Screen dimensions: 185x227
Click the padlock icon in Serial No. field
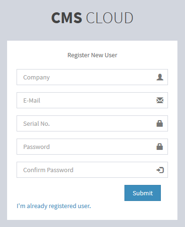tap(159, 123)
